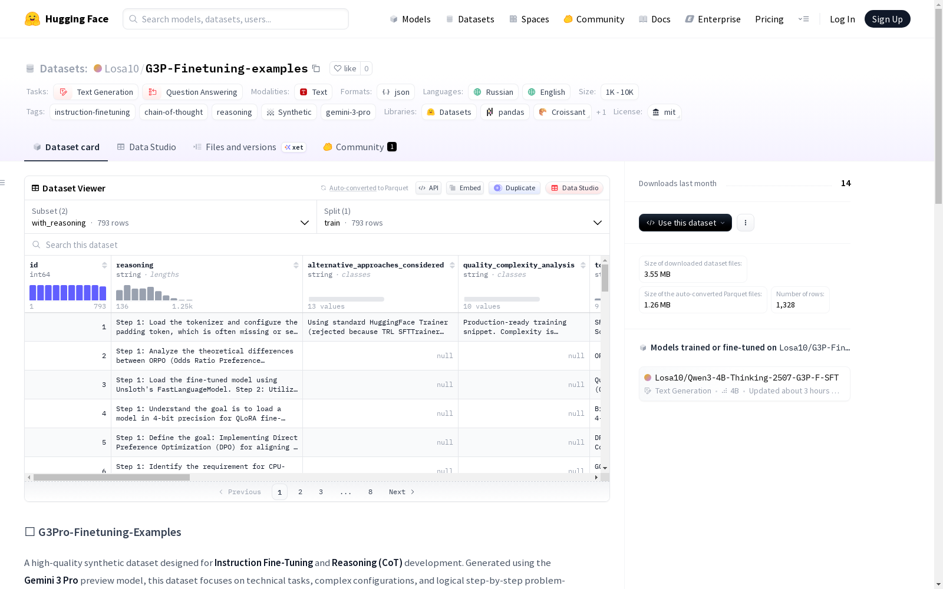Viewport: 943px width, 589px height.
Task: Open the Enterprise nav item
Action: coord(713,19)
